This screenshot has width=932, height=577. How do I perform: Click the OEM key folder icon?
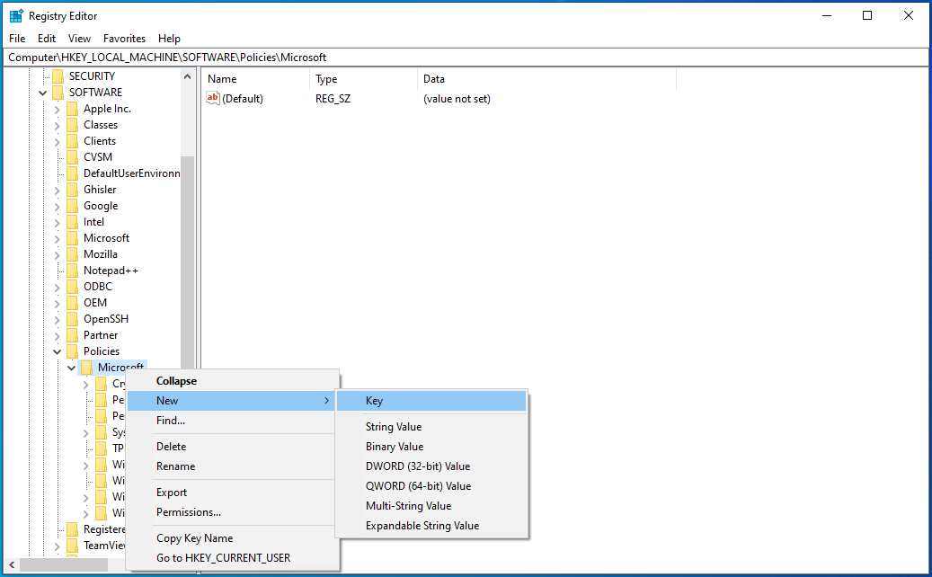coord(75,302)
